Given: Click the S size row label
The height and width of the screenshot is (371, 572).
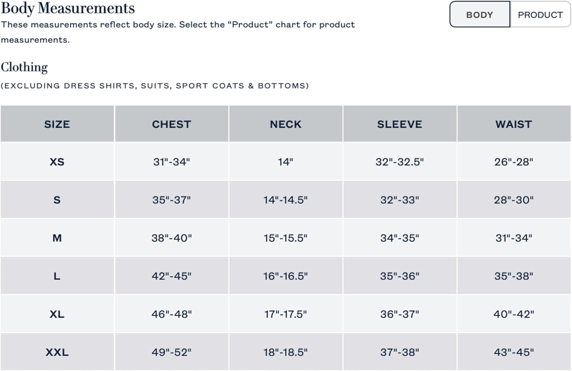Looking at the screenshot, I should (x=57, y=199).
